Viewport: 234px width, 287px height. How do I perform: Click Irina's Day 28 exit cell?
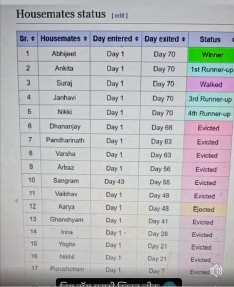(x=158, y=234)
